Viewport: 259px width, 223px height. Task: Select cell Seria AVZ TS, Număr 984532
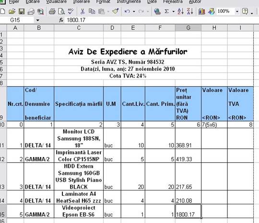pos(128,62)
